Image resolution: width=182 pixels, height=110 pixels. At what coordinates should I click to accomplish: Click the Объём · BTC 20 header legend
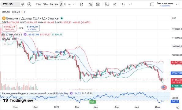pyautogui.click(x=11, y=12)
